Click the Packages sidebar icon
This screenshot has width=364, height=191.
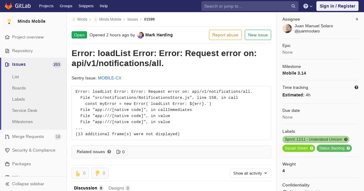[7, 164]
